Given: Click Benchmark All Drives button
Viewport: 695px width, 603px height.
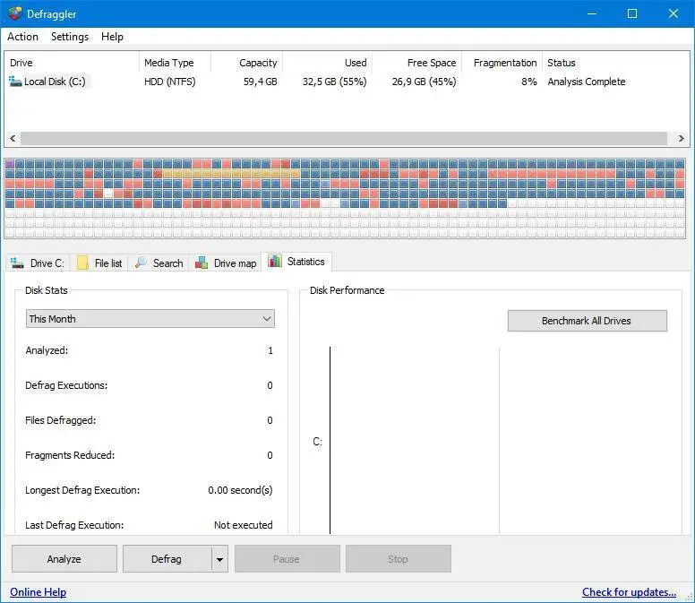Looking at the screenshot, I should tap(588, 321).
